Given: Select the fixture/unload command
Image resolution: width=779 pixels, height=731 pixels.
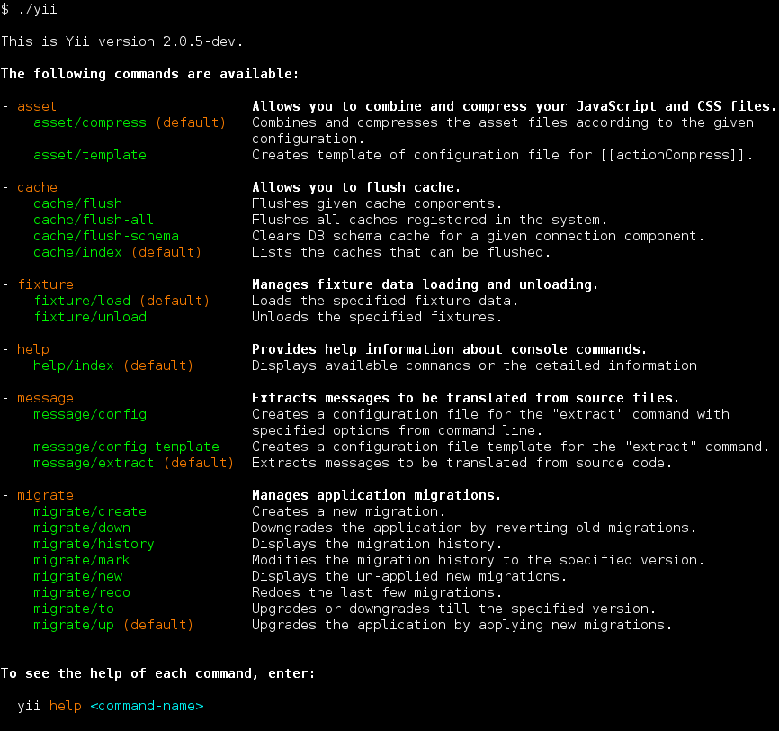Looking at the screenshot, I should click(90, 317).
